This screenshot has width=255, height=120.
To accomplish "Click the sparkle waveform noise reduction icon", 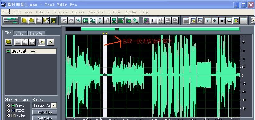I will point(128,20).
